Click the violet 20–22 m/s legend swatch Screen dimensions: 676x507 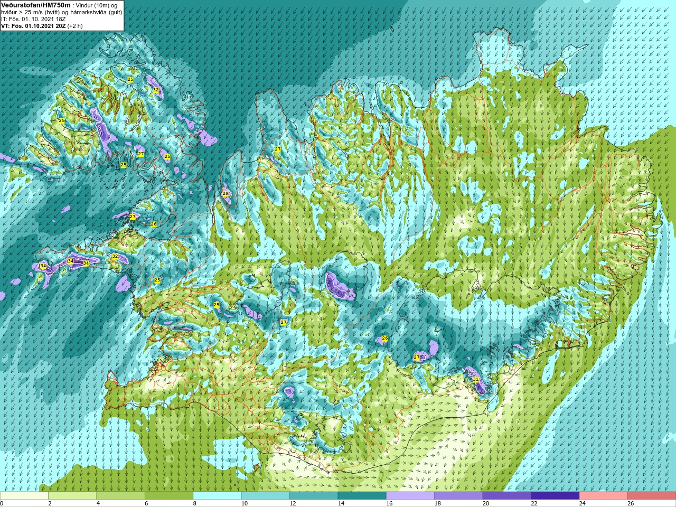pos(508,496)
